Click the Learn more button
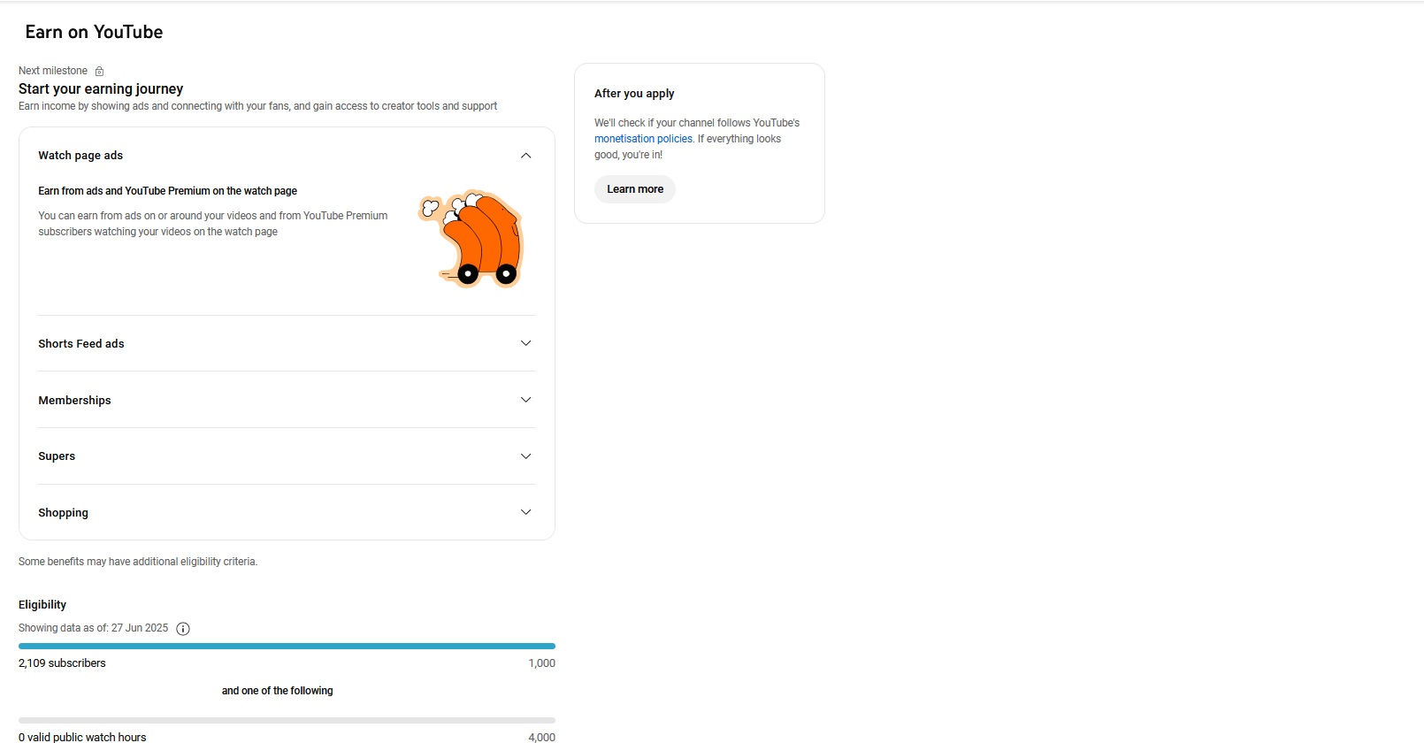Screen dimensions: 1424x743 pos(635,189)
